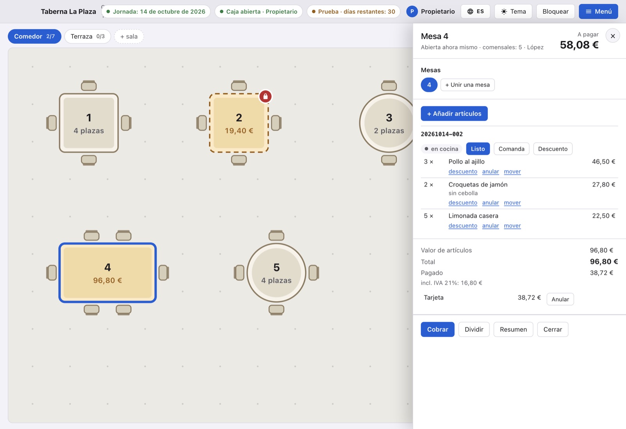Select round table 5 with 4 plazas

click(x=276, y=273)
